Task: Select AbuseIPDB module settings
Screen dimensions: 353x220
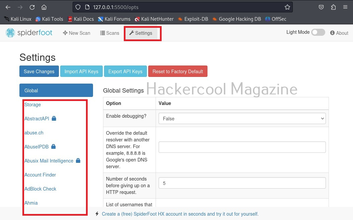Action: coord(36,147)
